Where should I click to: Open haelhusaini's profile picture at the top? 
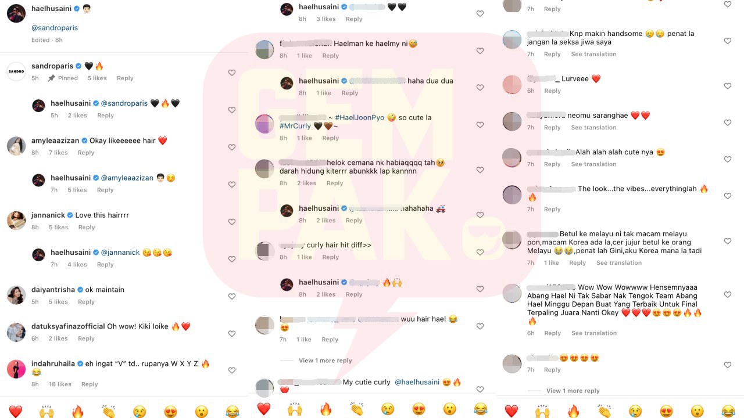coord(16,13)
